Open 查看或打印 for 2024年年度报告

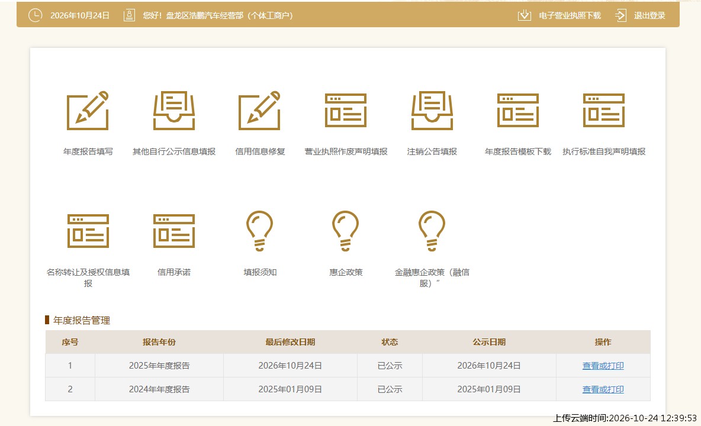603,389
